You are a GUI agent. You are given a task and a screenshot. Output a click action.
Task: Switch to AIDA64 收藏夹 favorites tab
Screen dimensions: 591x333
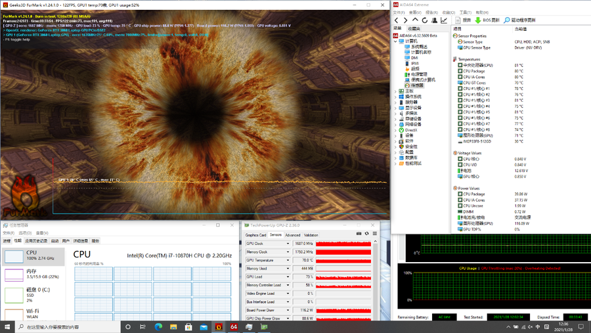pos(414,29)
